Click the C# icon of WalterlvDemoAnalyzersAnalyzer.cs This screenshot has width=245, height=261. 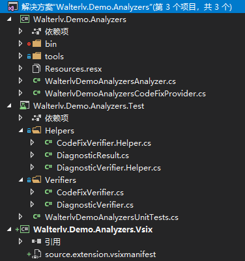[x=36, y=81]
